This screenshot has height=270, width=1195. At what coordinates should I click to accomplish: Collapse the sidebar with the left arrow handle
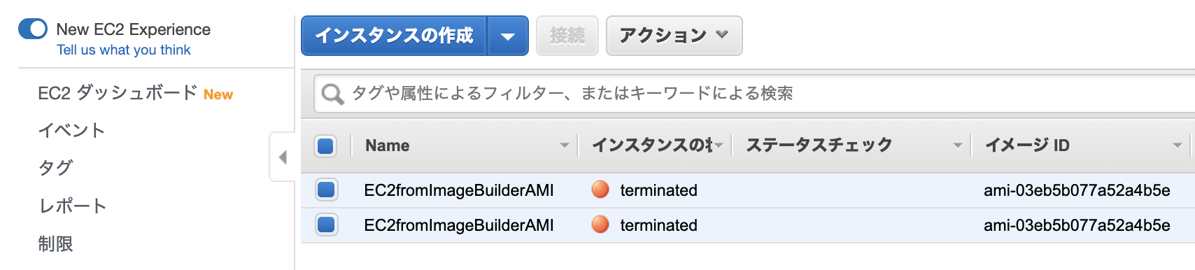point(282,157)
